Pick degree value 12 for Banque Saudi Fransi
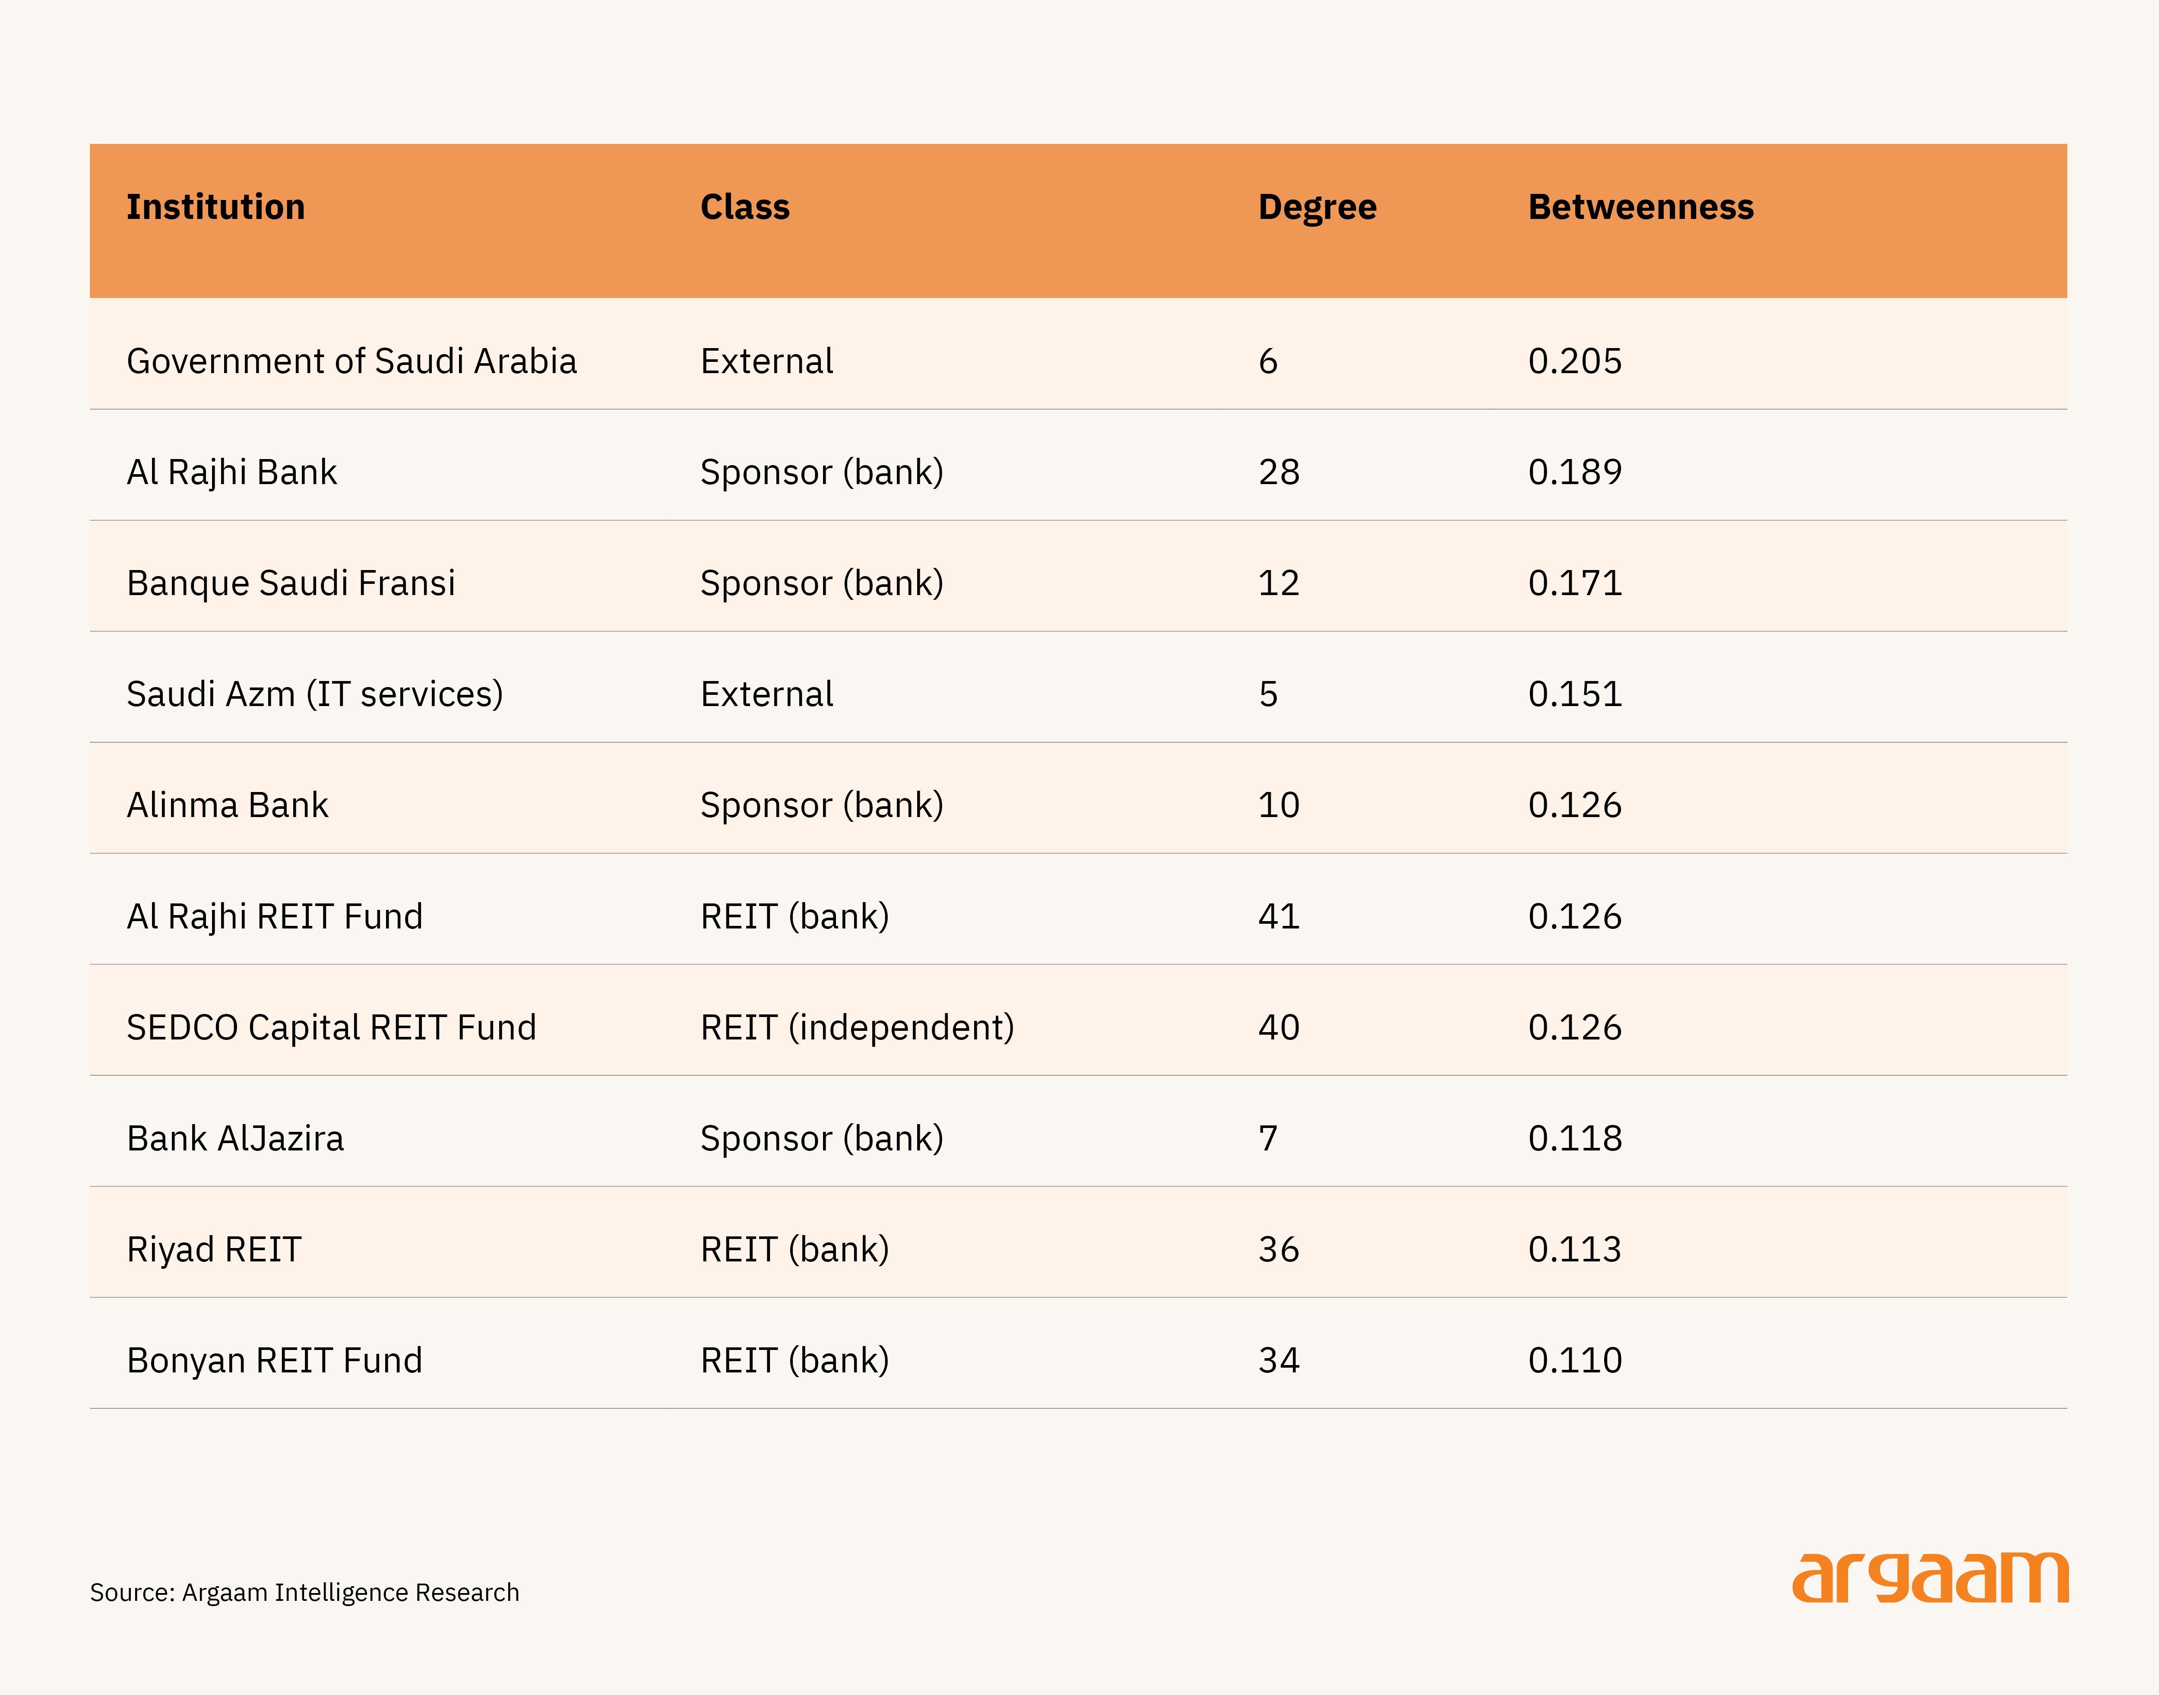The width and height of the screenshot is (2159, 1695). click(x=1279, y=583)
